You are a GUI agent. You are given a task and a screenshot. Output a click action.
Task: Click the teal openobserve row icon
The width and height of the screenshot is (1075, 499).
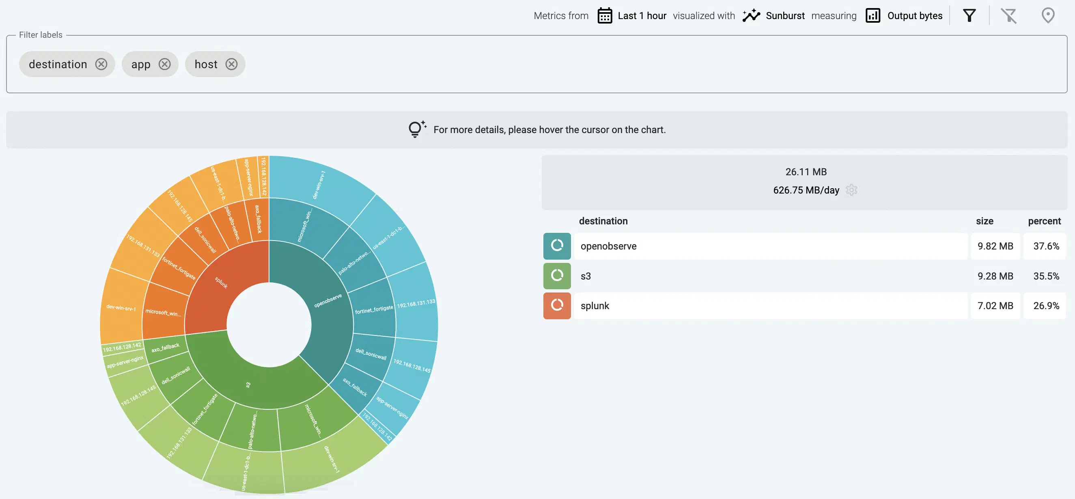point(557,246)
